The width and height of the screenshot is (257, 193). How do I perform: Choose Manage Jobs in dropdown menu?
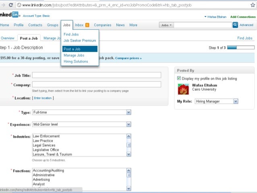[x=74, y=55]
